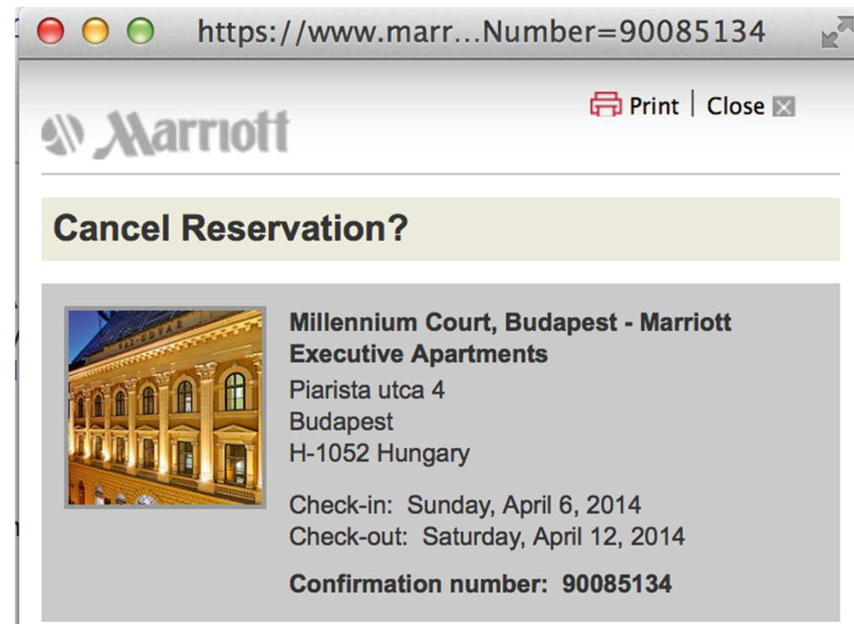Click the H-1052 Hungary postal line
Screen dimensions: 854x624
pos(379,454)
